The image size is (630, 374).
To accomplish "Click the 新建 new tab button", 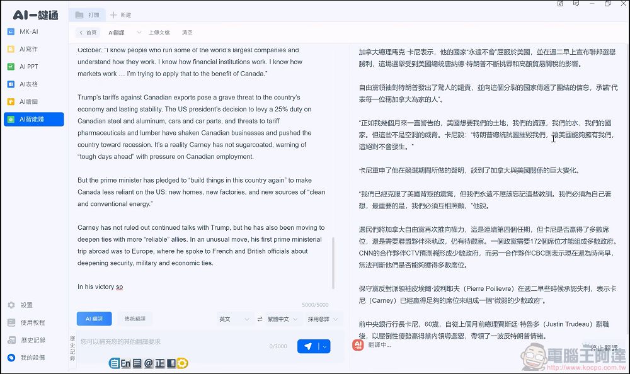I will click(x=120, y=15).
